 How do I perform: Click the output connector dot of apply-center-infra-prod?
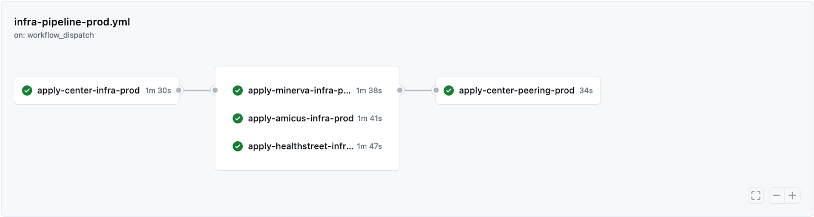(179, 90)
